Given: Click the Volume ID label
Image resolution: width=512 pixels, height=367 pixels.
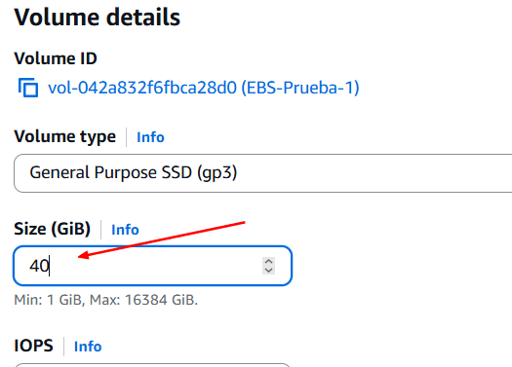Looking at the screenshot, I should 56,58.
